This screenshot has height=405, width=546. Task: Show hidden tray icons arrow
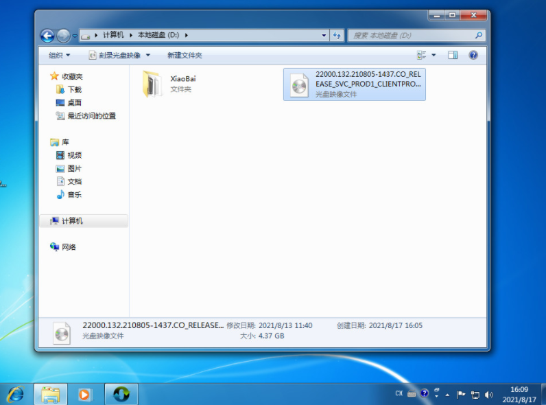click(447, 395)
